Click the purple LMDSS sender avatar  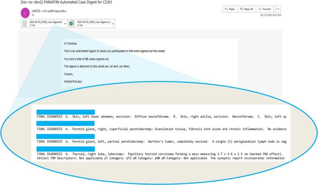[x=25, y=13]
